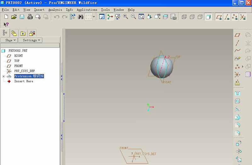Viewport: 252px width, 165px height.
Task: Repaint the screen
Action: [102, 17]
